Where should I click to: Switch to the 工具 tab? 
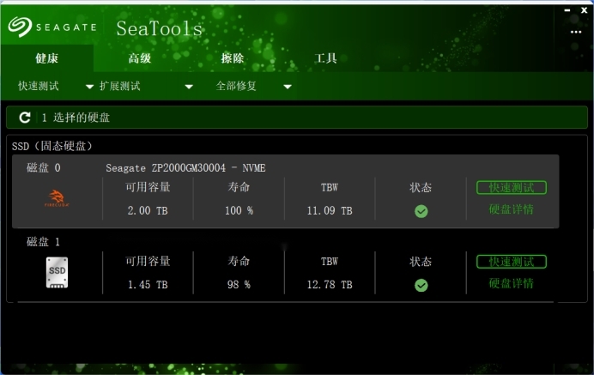[x=325, y=58]
